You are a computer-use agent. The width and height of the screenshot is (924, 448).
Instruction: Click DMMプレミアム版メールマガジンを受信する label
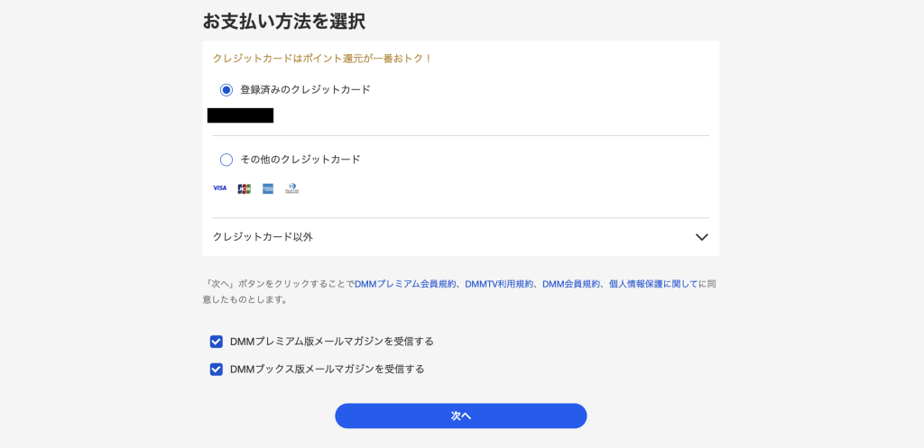(332, 342)
